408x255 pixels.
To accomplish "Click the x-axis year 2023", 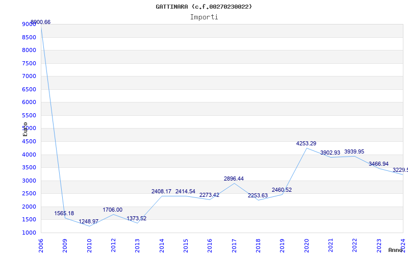I will coord(379,246).
